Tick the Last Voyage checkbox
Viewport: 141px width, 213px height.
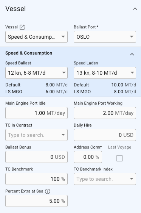click(x=119, y=158)
